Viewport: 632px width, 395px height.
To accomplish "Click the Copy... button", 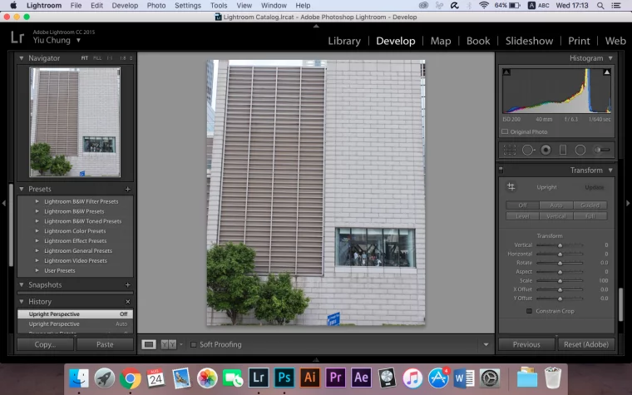I will pos(45,344).
